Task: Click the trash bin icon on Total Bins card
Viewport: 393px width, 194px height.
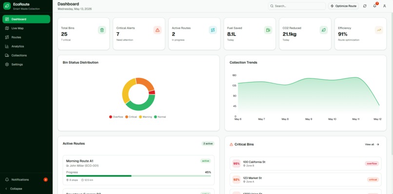Action: coord(102,30)
